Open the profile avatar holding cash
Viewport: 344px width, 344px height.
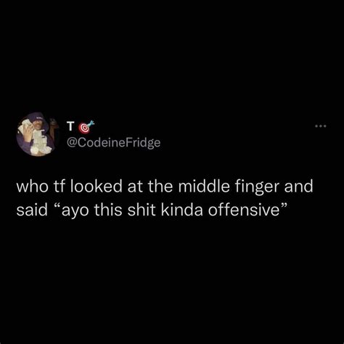tap(36, 134)
